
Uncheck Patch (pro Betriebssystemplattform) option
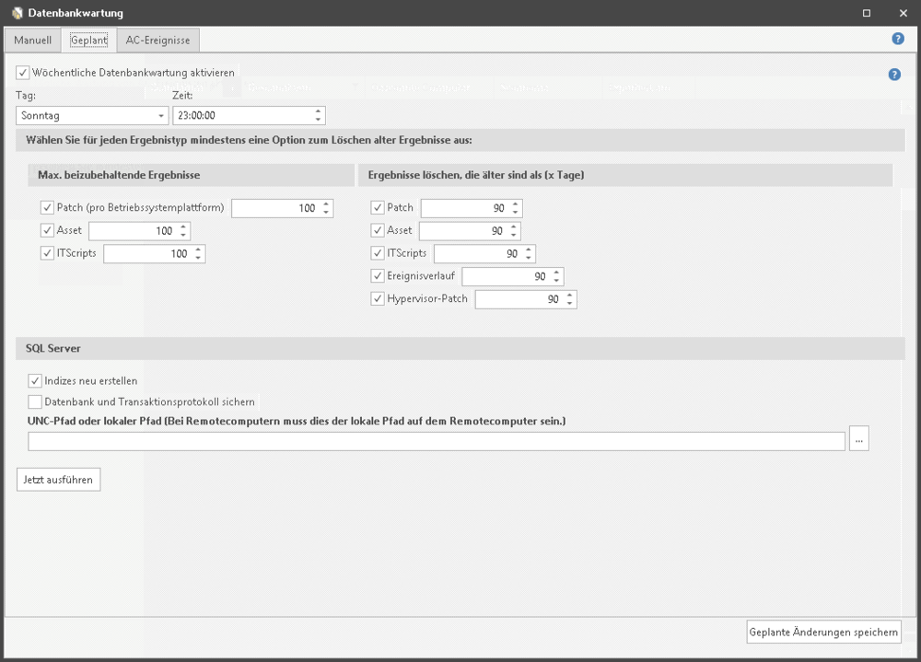click(48, 208)
